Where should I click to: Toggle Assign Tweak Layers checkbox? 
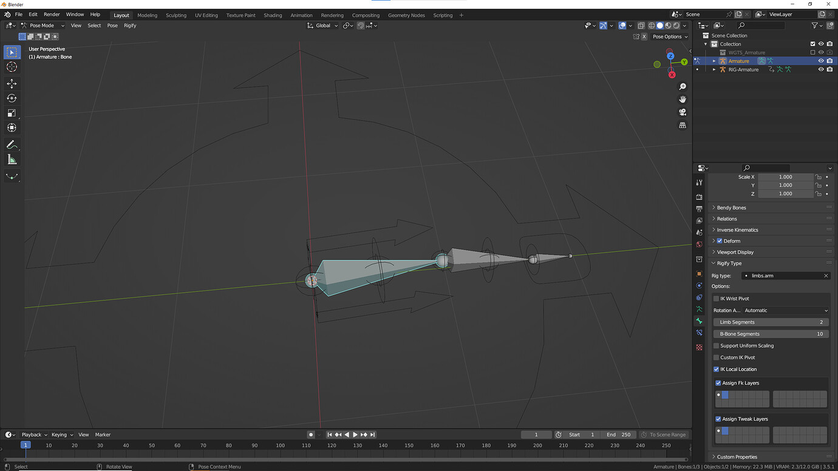(718, 419)
